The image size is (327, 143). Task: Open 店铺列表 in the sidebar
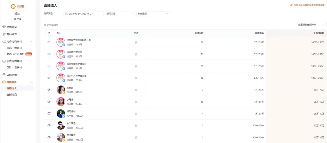[x=12, y=75]
